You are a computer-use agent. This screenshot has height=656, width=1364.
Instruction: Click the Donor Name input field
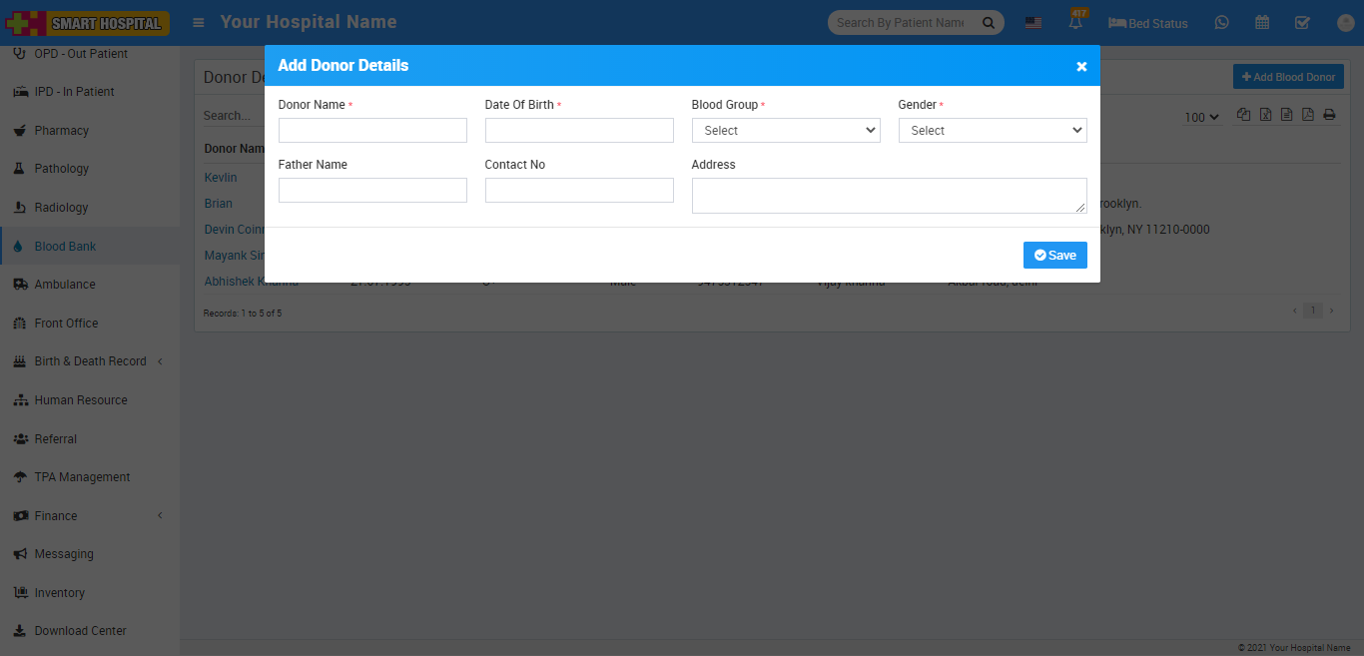[372, 131]
